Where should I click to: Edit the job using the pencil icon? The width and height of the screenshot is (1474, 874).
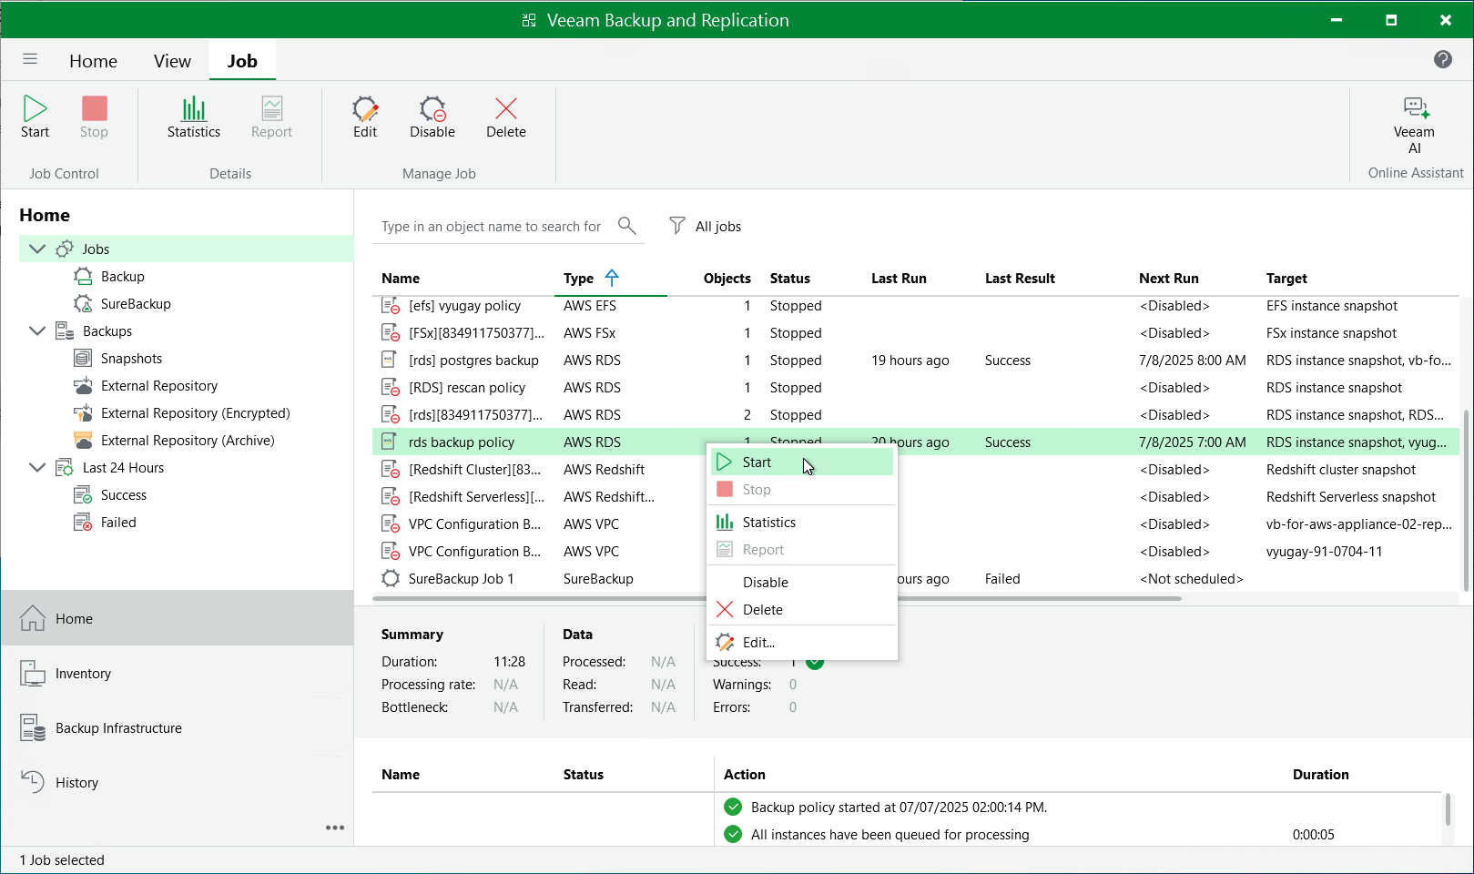364,118
